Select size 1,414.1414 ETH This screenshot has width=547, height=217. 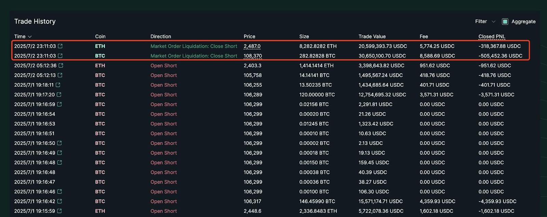[x=317, y=66]
